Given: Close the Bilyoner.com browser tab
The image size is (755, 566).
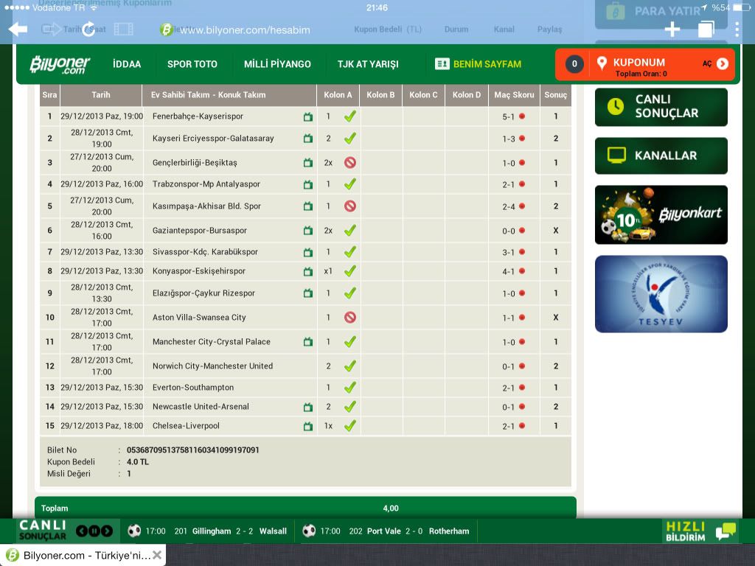Looking at the screenshot, I should click(157, 555).
